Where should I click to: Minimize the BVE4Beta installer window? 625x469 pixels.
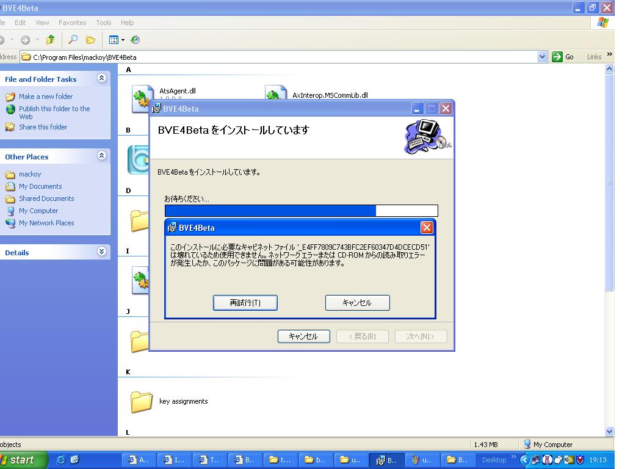click(417, 109)
